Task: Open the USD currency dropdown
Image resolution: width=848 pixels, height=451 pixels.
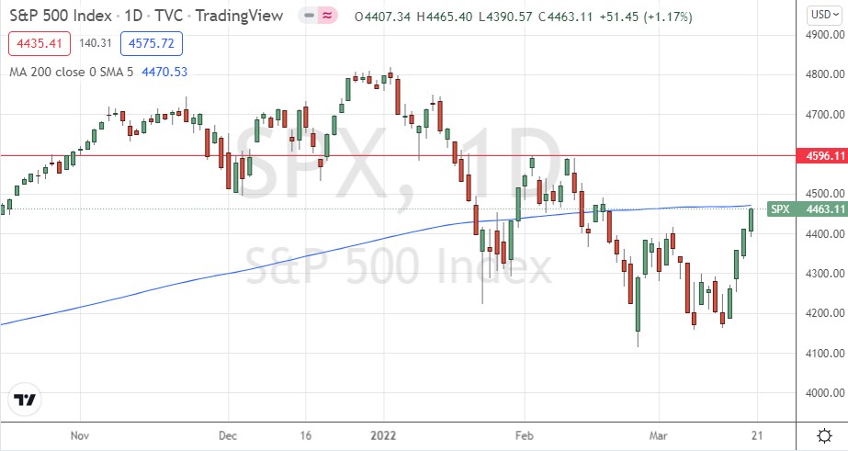Action: click(820, 15)
